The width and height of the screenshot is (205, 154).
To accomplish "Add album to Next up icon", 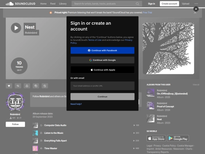I will 45,86.
